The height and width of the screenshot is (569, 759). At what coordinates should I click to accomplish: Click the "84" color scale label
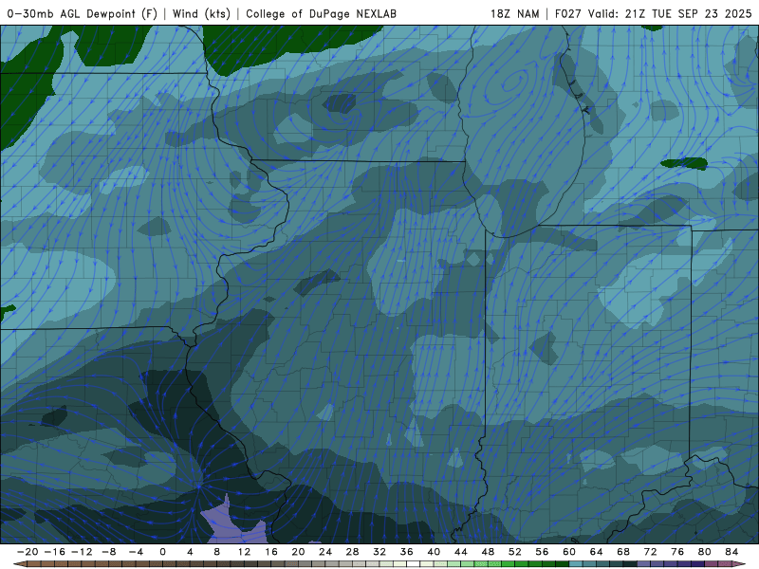pos(731,552)
